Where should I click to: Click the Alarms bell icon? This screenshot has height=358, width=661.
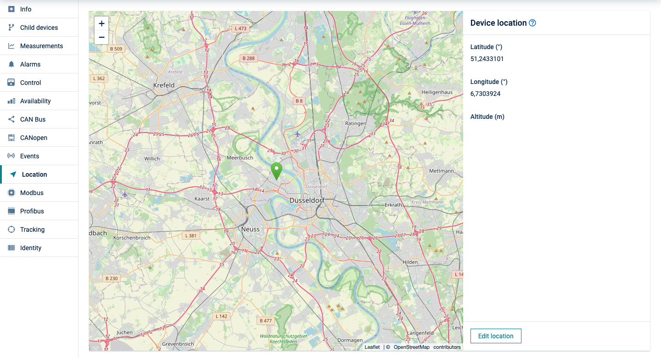click(11, 64)
